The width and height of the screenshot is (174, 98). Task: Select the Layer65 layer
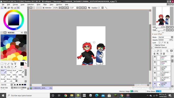click(162, 85)
